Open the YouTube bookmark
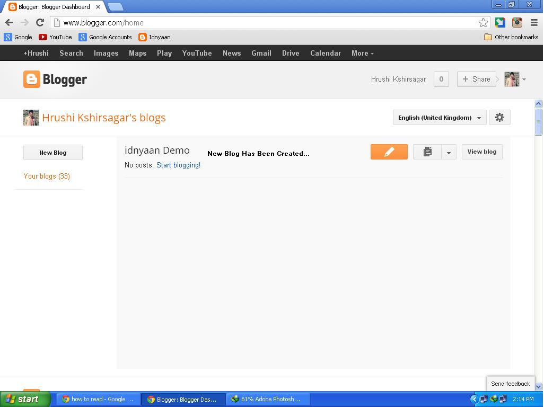This screenshot has height=407, width=544. coord(55,37)
